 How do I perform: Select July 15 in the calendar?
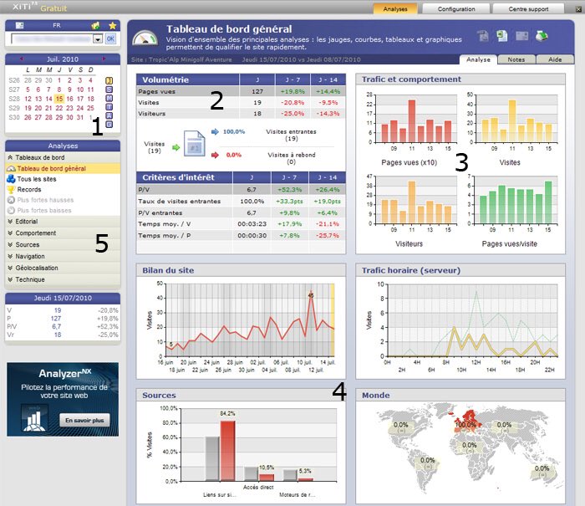click(59, 99)
